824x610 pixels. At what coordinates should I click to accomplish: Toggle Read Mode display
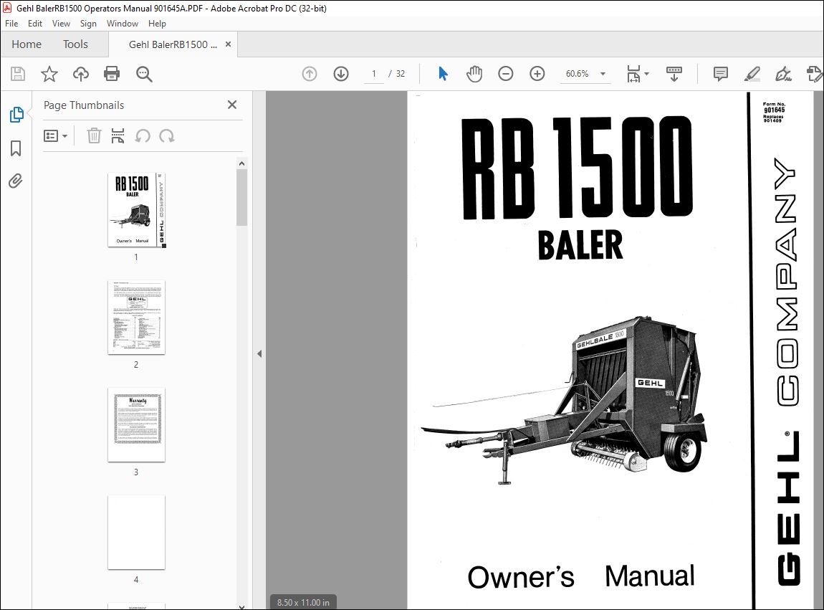[x=674, y=73]
